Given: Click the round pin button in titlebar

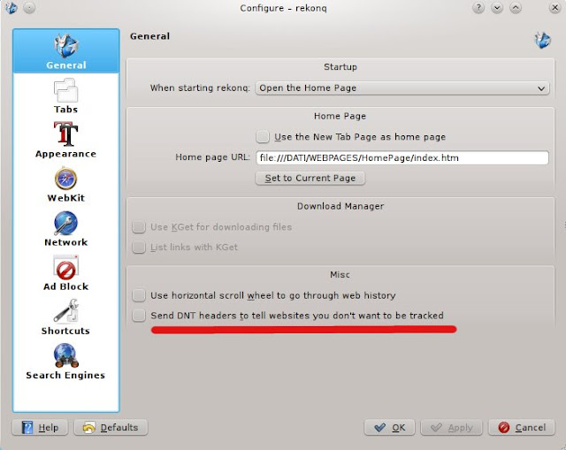Looking at the screenshot, I should (x=29, y=8).
